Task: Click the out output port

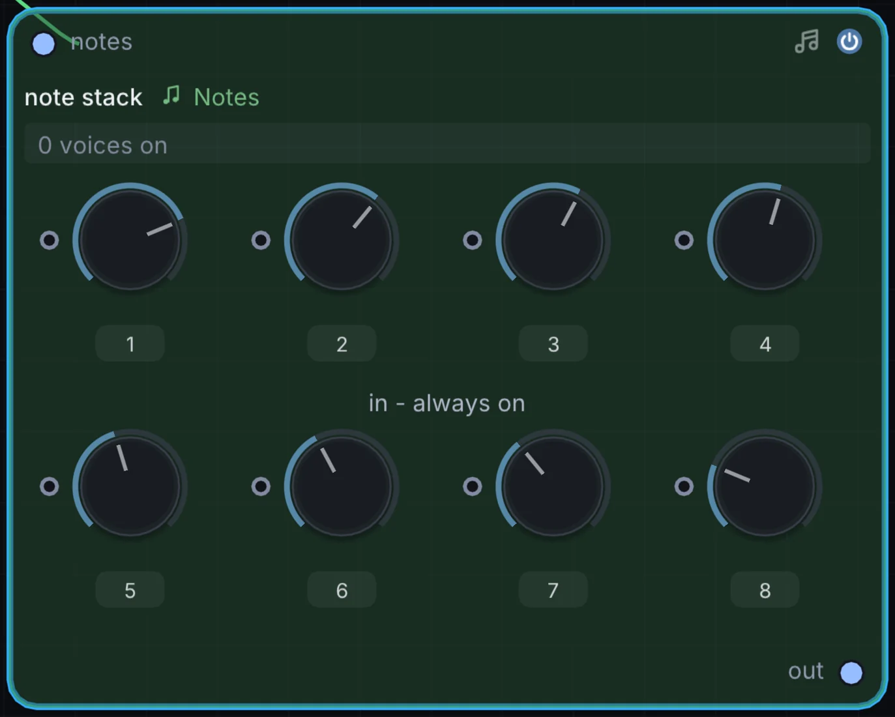Action: click(x=851, y=673)
